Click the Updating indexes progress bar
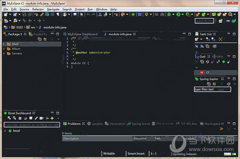This screenshot has height=159, width=240. pyautogui.click(x=227, y=154)
